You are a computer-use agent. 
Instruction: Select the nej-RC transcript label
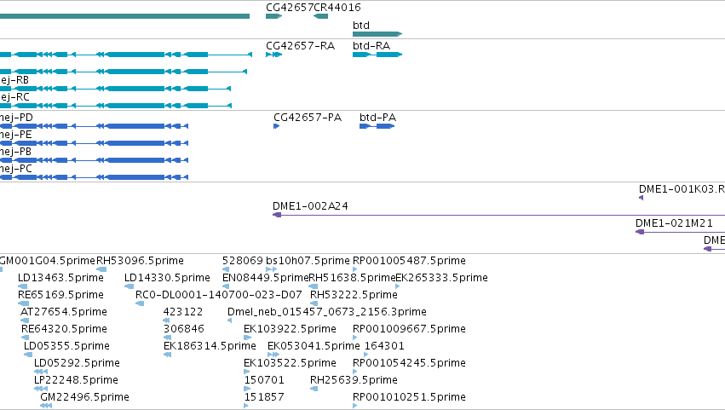click(14, 97)
